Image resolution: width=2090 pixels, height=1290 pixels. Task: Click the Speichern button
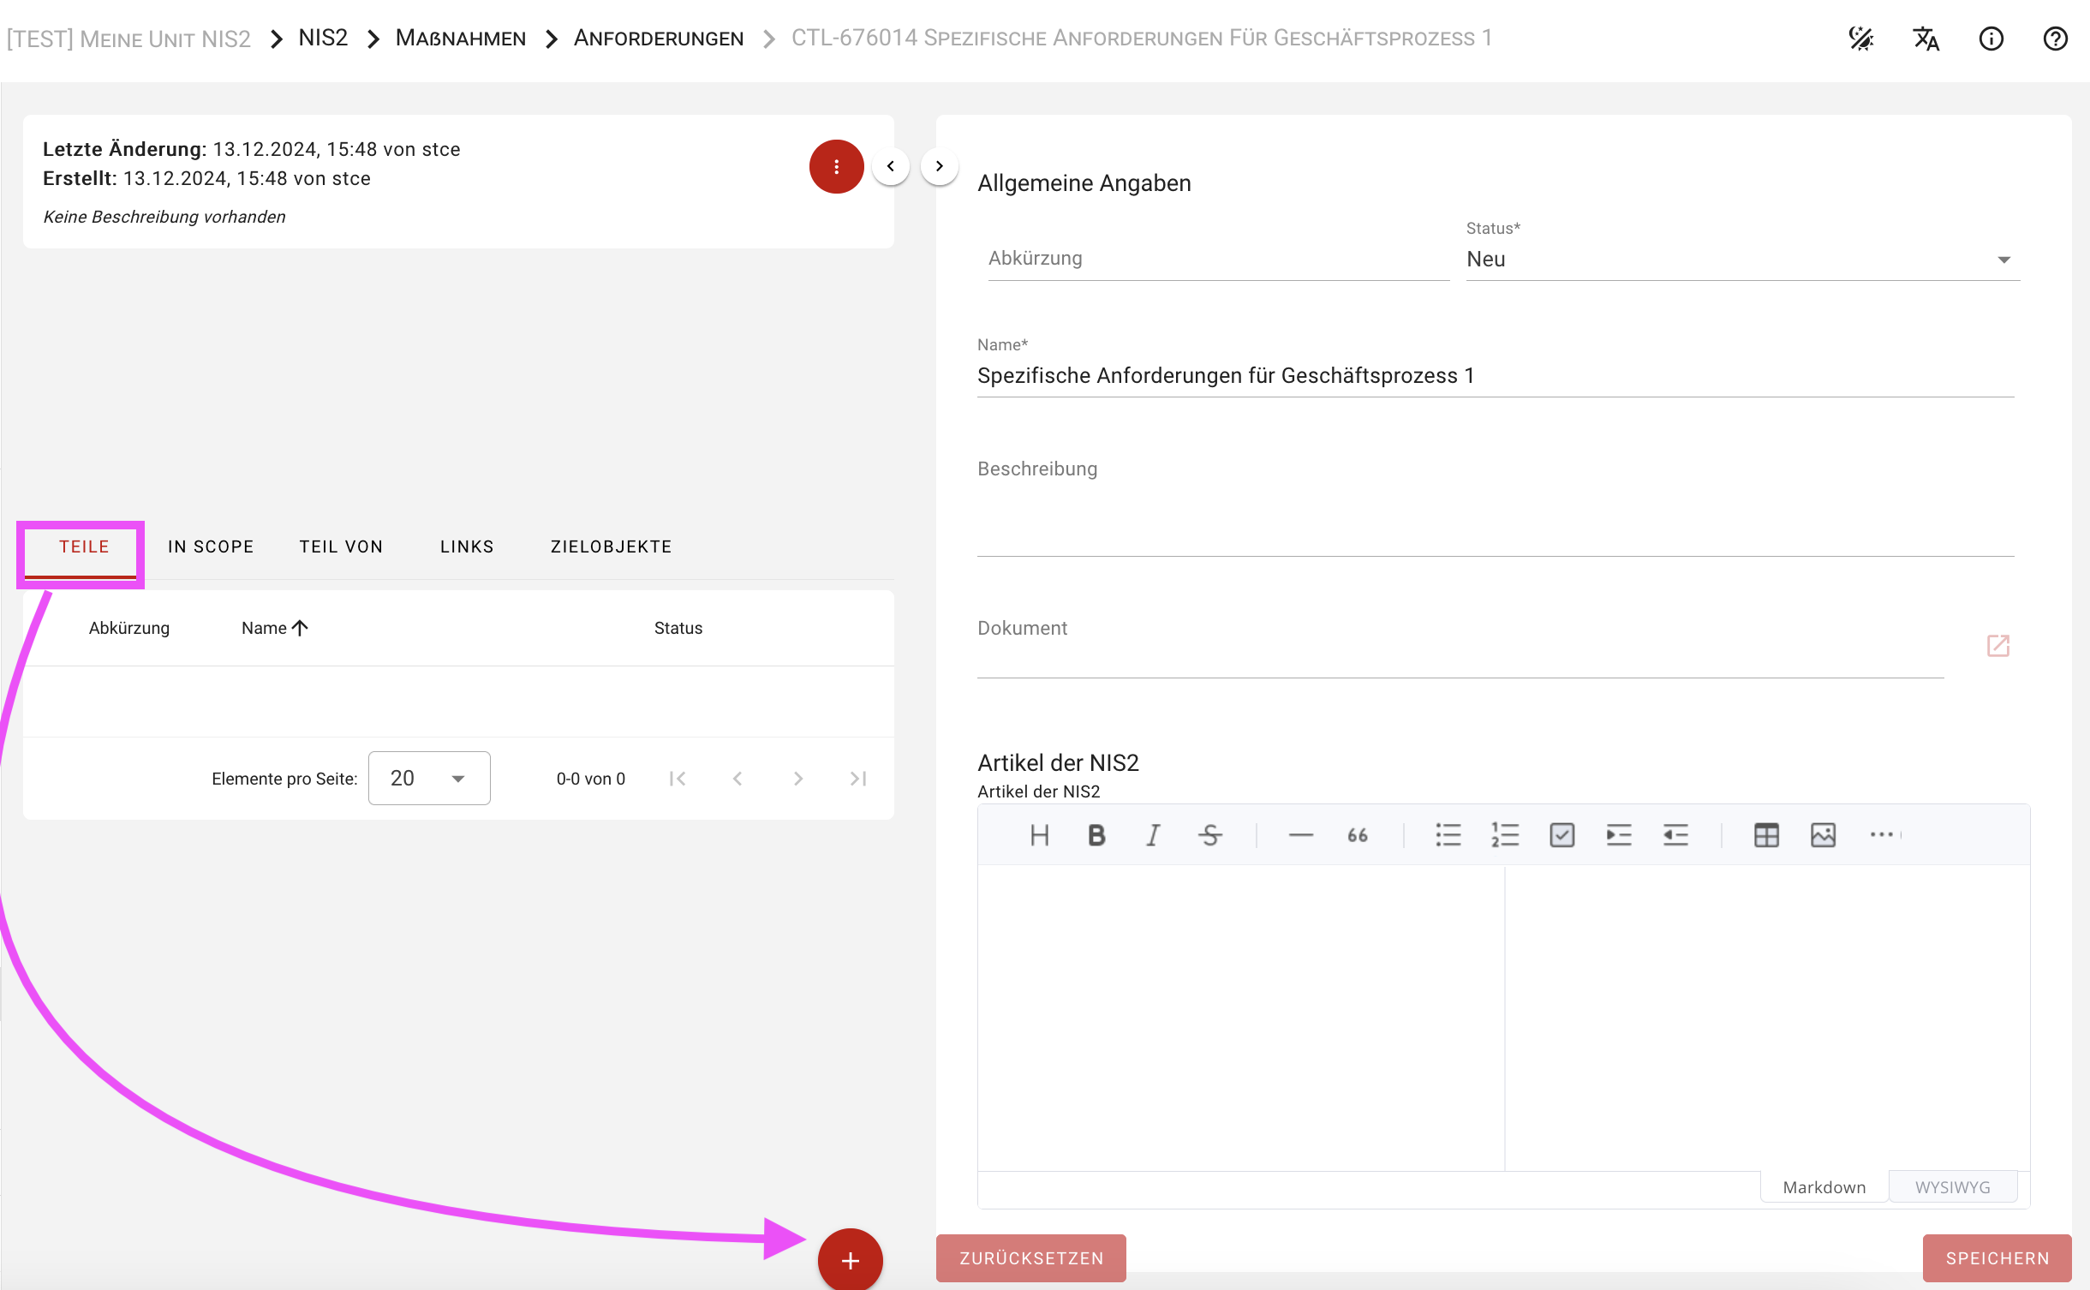coord(1997,1258)
